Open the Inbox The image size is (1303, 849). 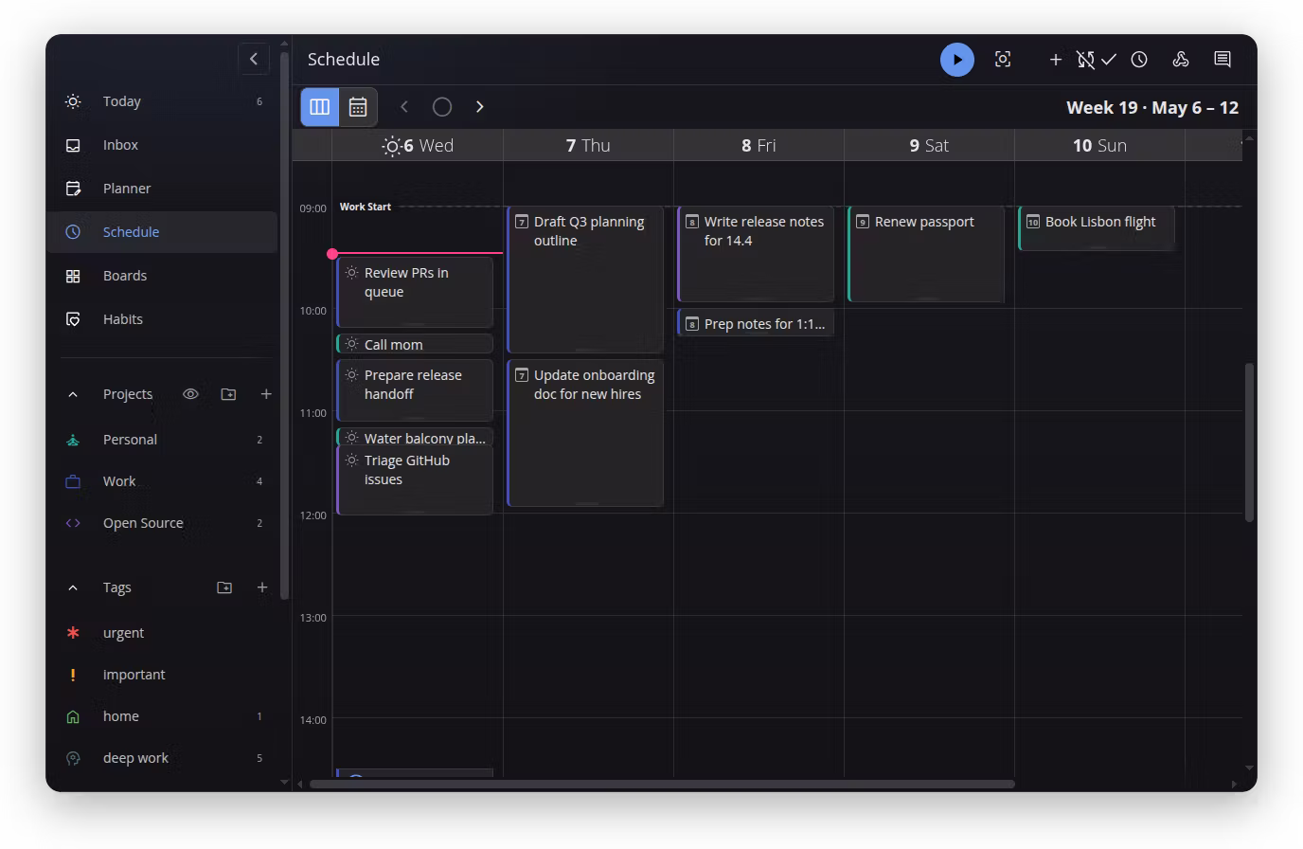point(162,145)
